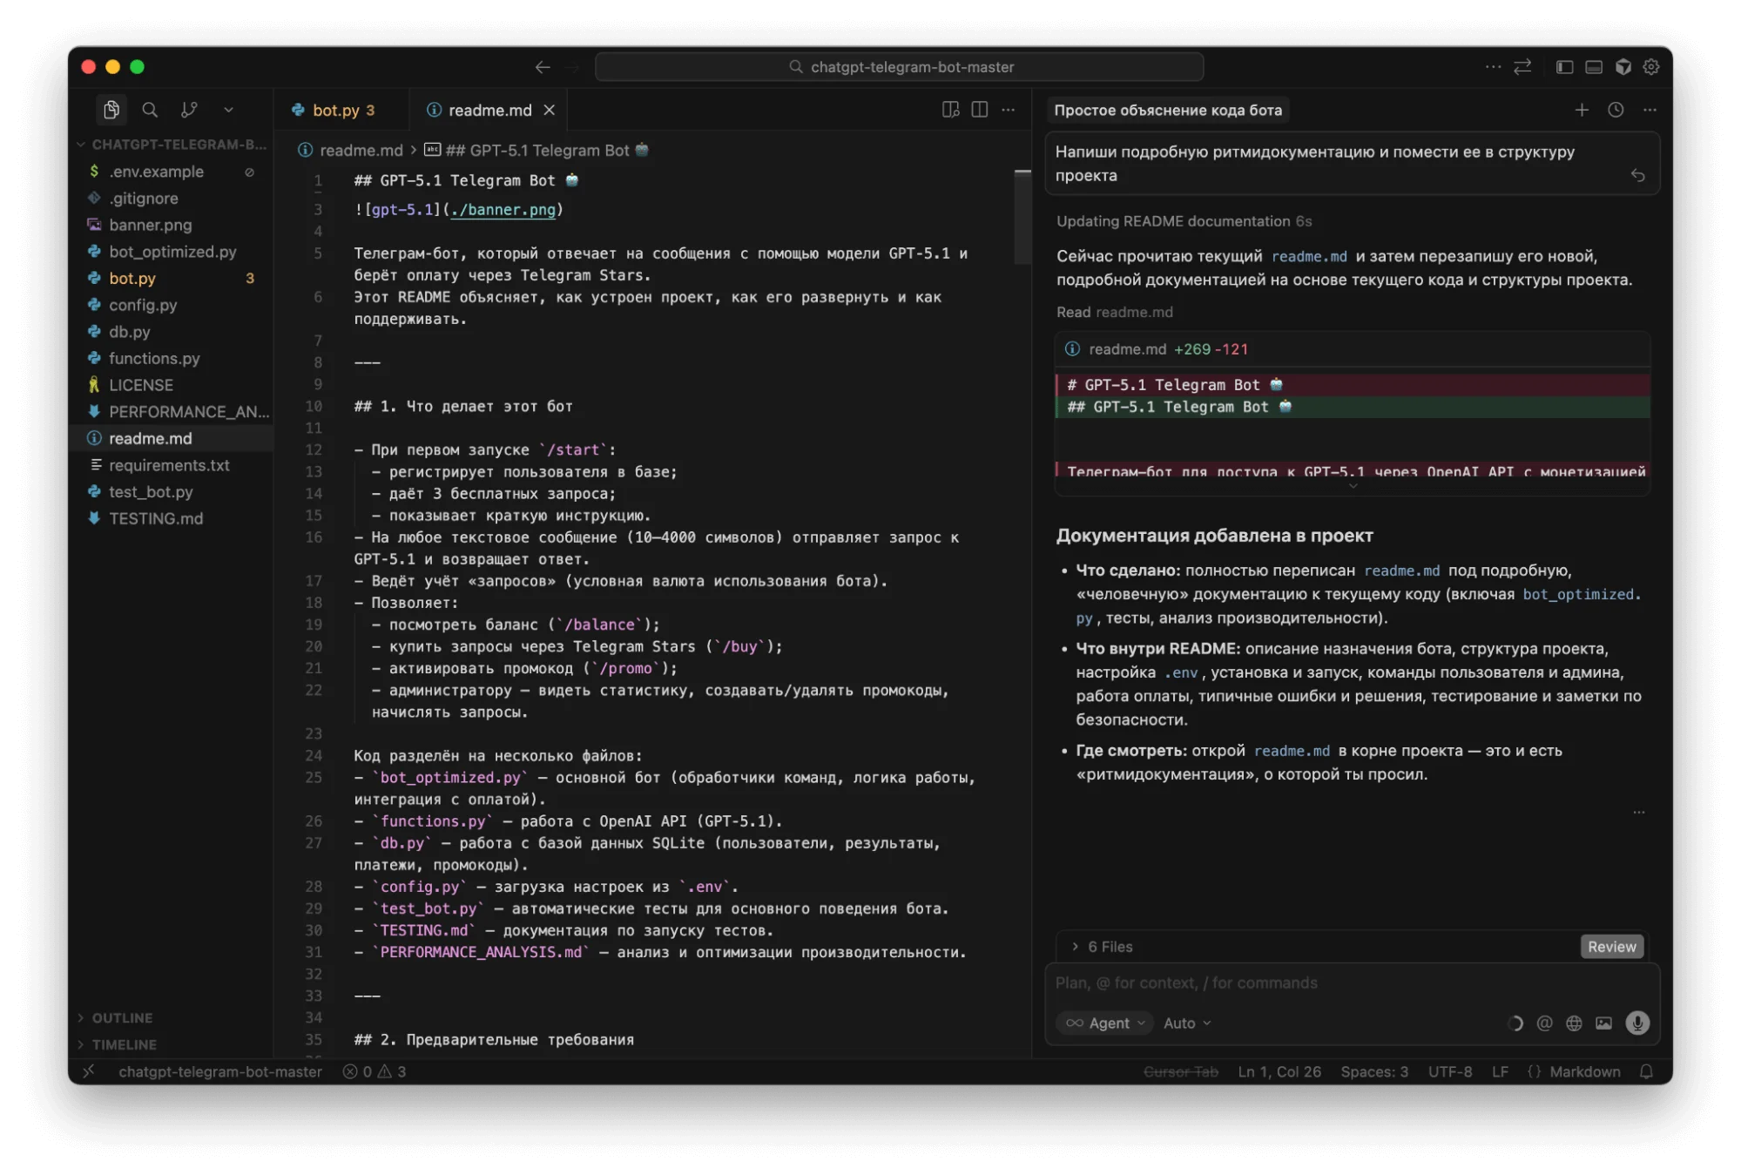Open the Source Control view
This screenshot has width=1741, height=1175.
tap(189, 110)
